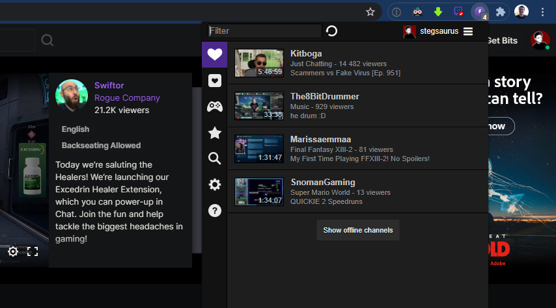Open Kitboga stream thumbnail
Viewport: 556px width, 308px height.
[259, 63]
